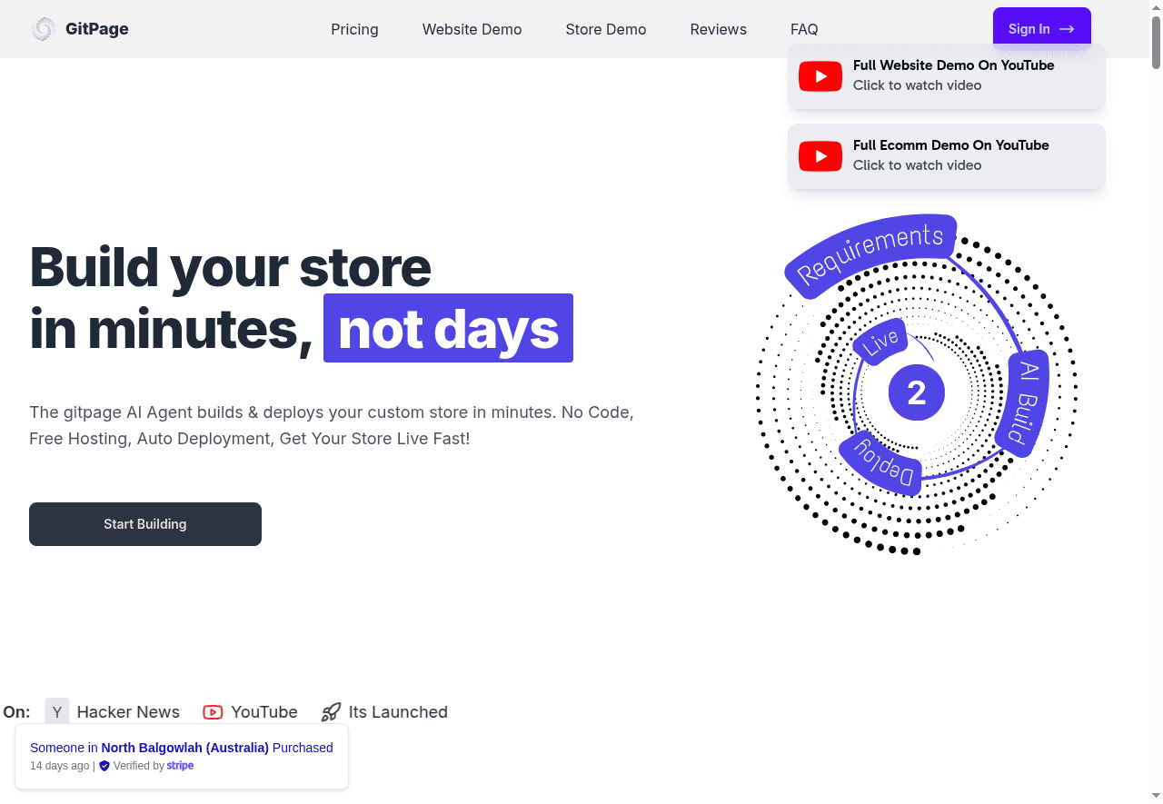The image size is (1163, 804).
Task: Click the Stripe link in the verification note
Action: (x=180, y=766)
